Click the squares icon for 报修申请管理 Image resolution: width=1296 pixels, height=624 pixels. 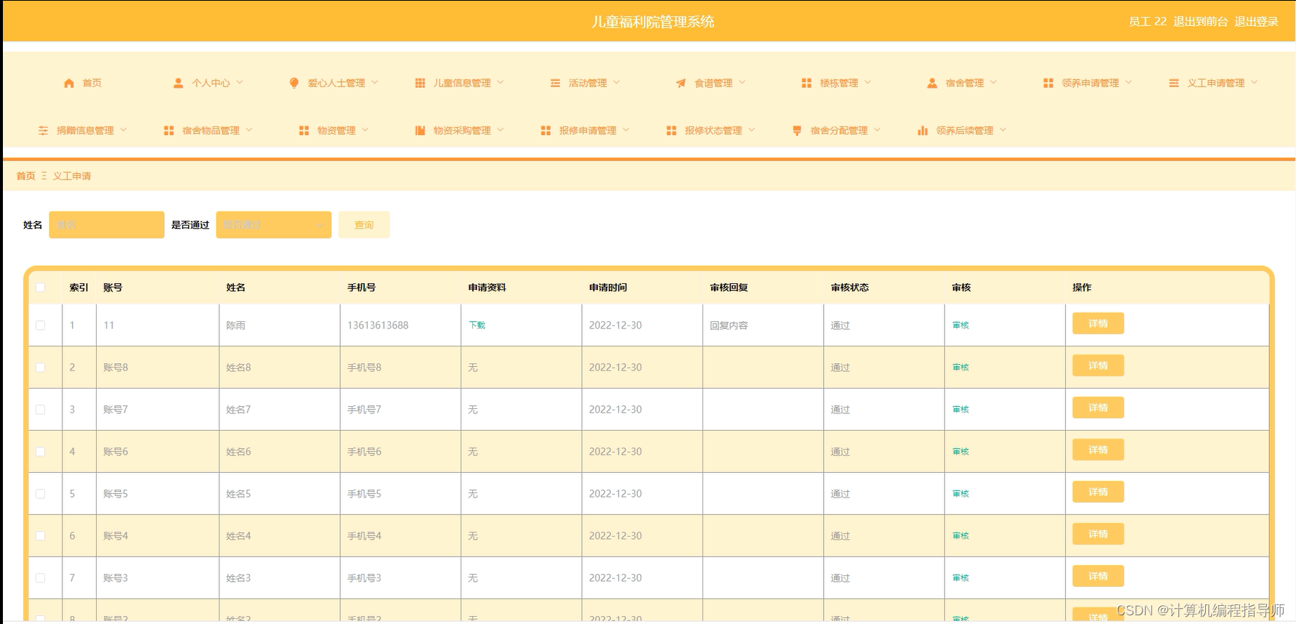[546, 131]
